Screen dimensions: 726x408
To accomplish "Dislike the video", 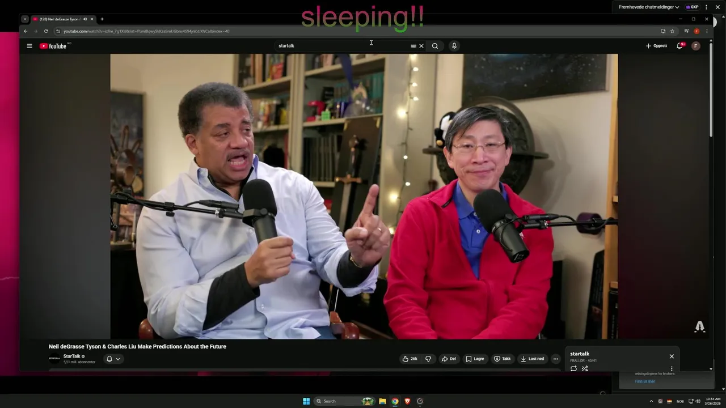I will pyautogui.click(x=428, y=359).
